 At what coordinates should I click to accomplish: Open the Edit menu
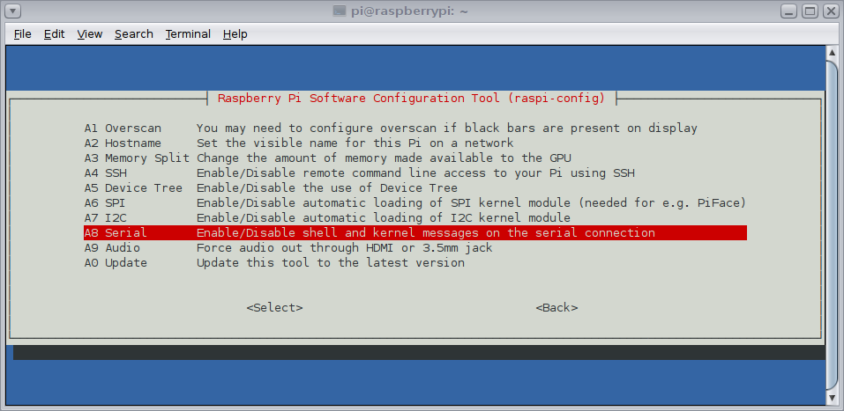(55, 33)
